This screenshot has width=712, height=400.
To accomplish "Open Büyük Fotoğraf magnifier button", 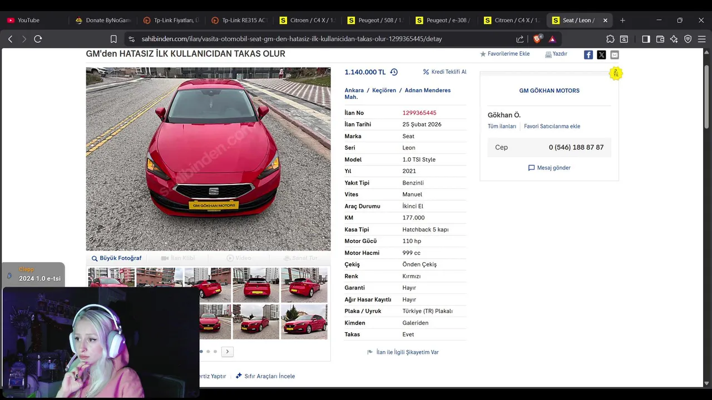I will click(117, 258).
